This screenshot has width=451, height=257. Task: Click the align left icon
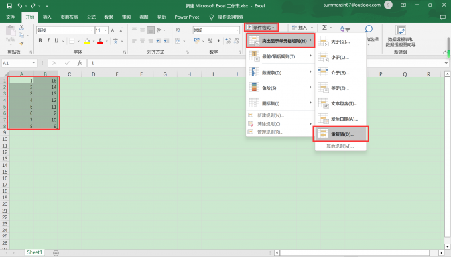pyautogui.click(x=134, y=41)
